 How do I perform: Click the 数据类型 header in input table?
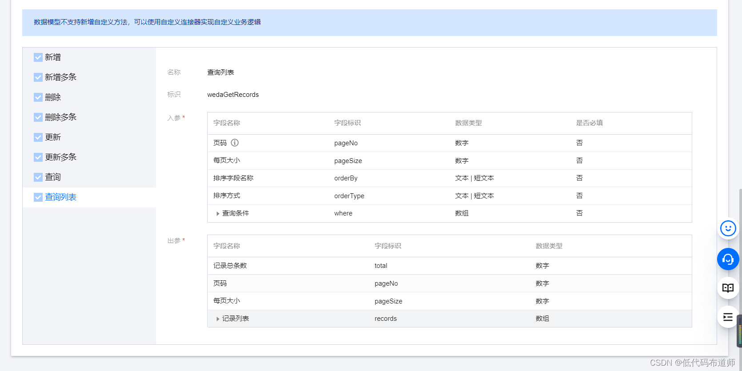469,123
